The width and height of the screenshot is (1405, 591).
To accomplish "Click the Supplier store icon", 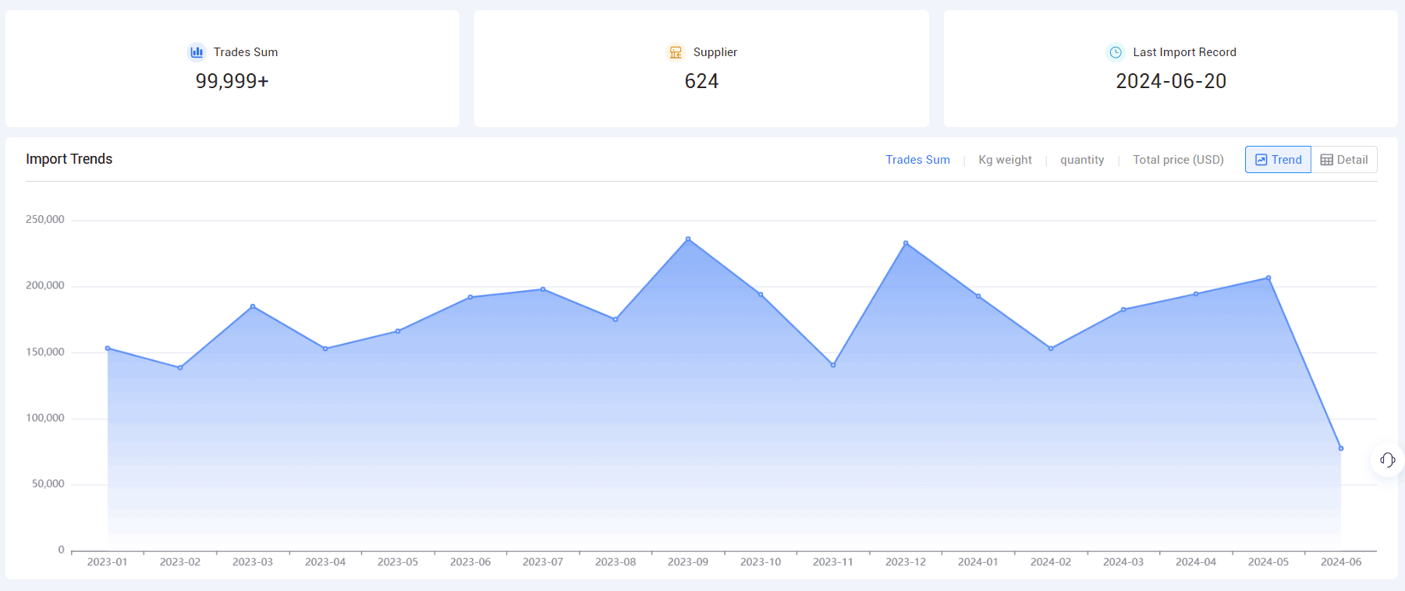I will [676, 52].
